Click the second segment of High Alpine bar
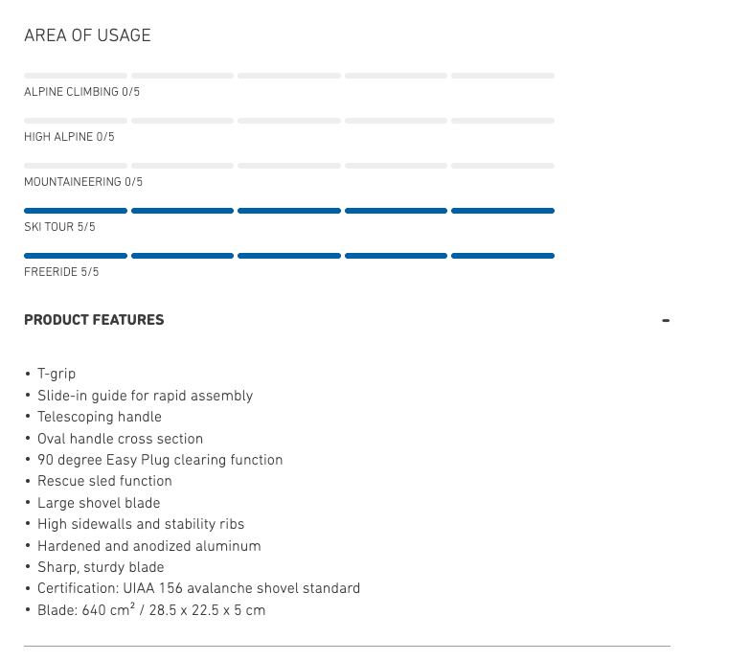 (182, 121)
